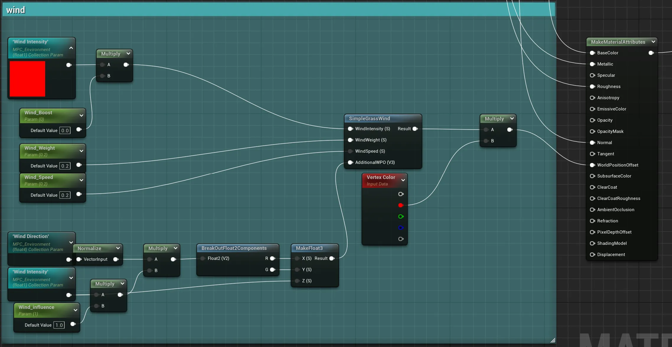
Task: Expand Multiply node next to SimpleGrassWind
Action: 512,118
